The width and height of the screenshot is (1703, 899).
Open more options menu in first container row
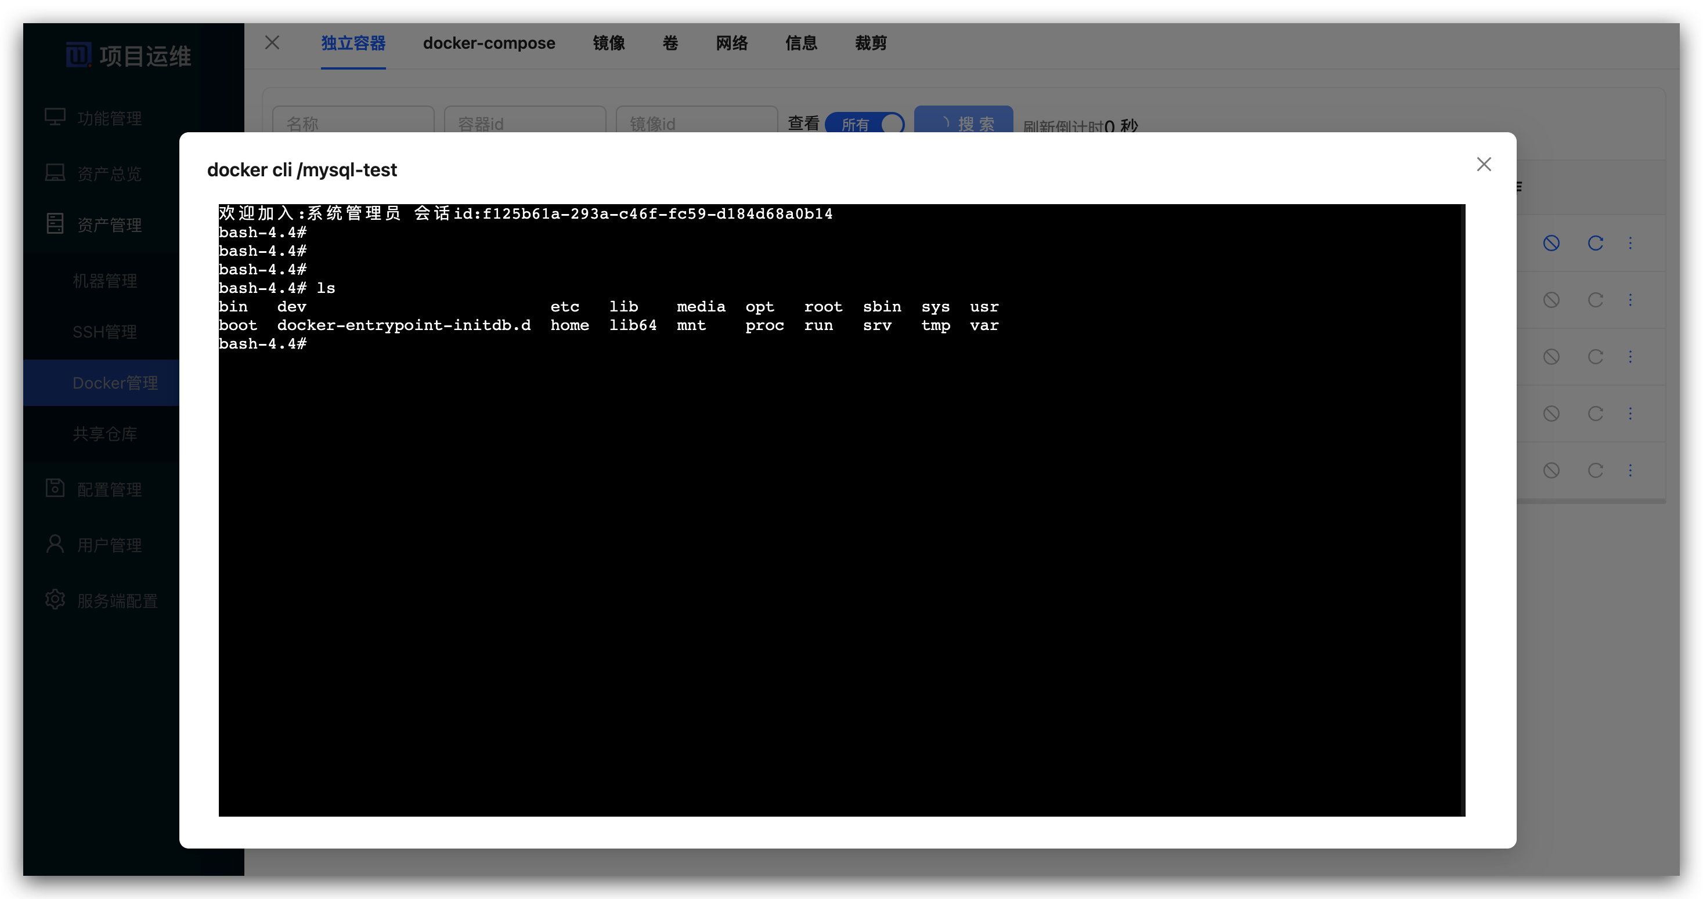click(1630, 243)
